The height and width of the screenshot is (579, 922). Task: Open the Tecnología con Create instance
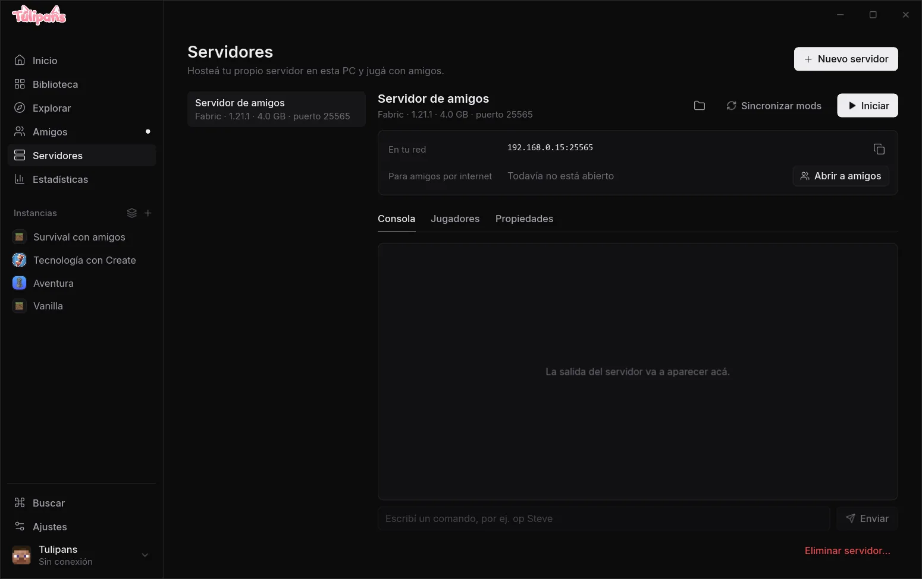(81, 260)
